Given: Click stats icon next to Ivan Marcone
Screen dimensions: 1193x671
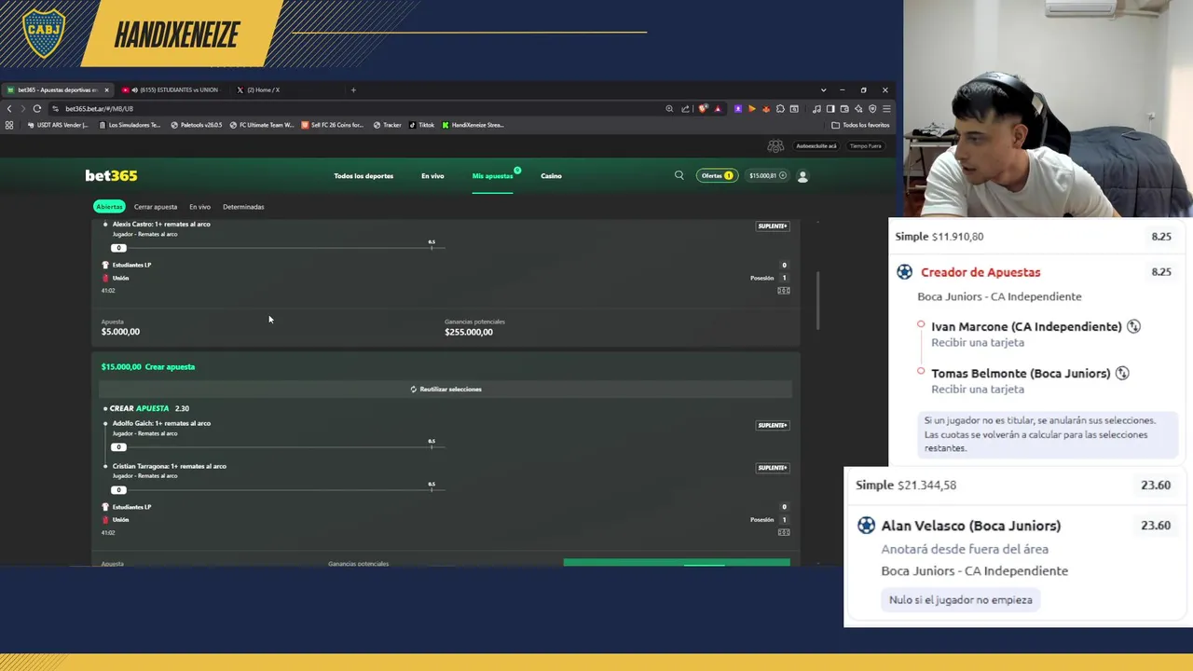Looking at the screenshot, I should tap(1133, 326).
